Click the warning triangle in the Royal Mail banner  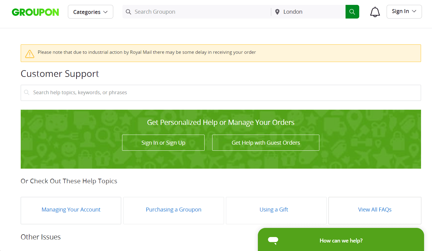pos(30,53)
